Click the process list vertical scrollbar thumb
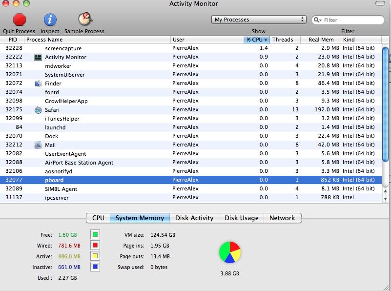This screenshot has height=291, width=391. click(385, 104)
